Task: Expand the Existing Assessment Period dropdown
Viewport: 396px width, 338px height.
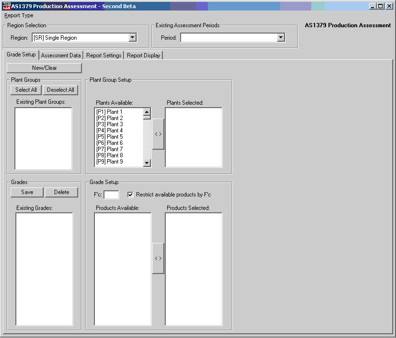Action: click(281, 38)
